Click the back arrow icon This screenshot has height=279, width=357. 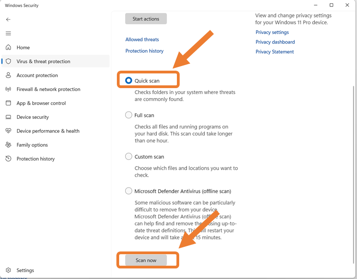[x=8, y=20]
